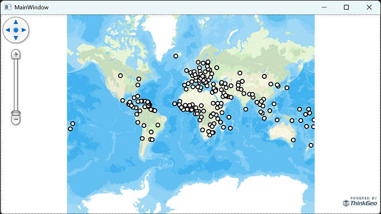Minimize the MainWindow window
The width and height of the screenshot is (381, 214).
click(324, 7)
